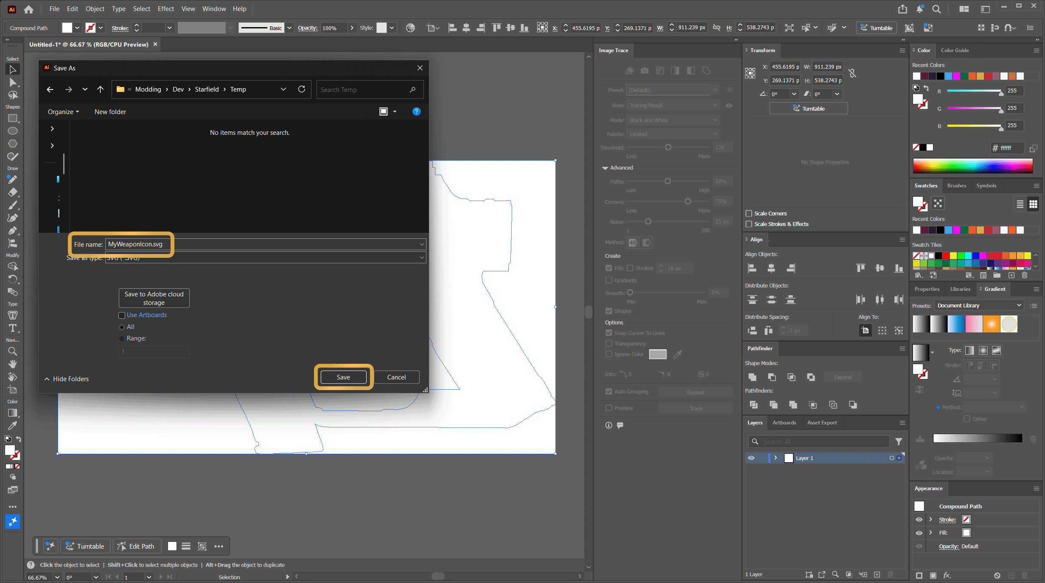Viewport: 1045px width, 583px height.
Task: Select the Selection tool arrow
Action: pos(12,69)
